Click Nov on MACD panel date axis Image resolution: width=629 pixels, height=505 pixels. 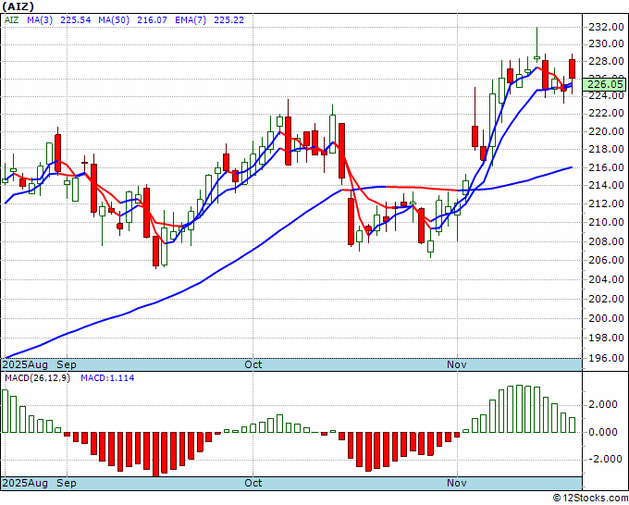(457, 483)
